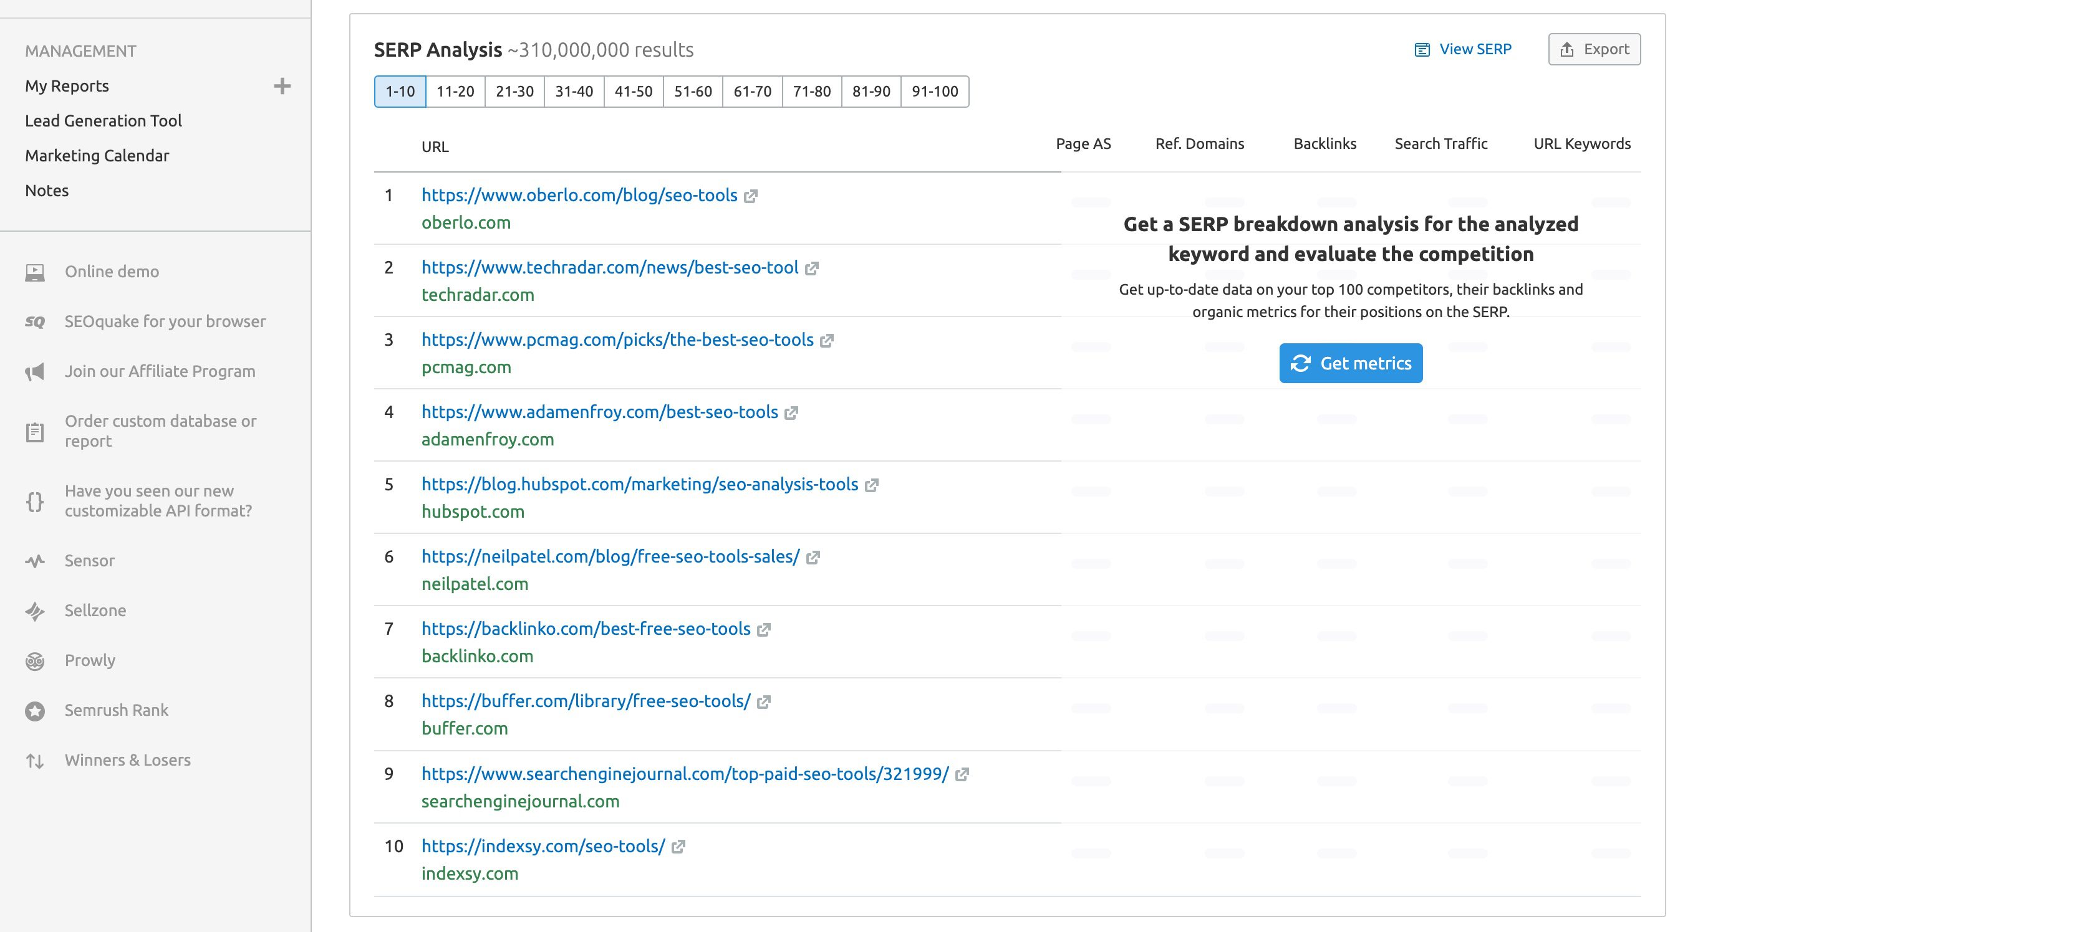Click the Prowly owl icon

tap(35, 662)
